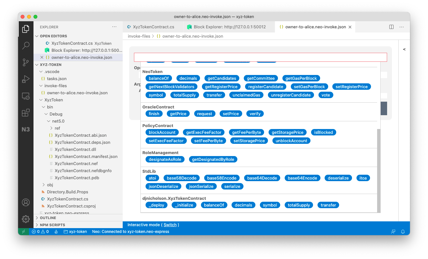Open the Remote Explorer view icon
Screen dimensions: 428x259
click(x=26, y=96)
